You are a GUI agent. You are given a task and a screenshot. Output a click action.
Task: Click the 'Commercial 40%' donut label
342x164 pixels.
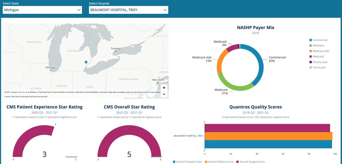click(x=277, y=59)
